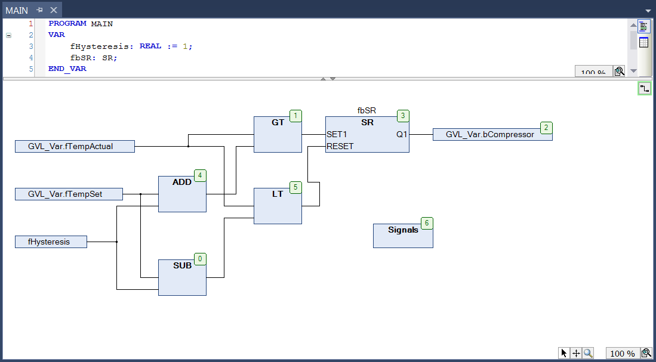
Task: Select the MAIN editor tab
Action: [x=17, y=10]
